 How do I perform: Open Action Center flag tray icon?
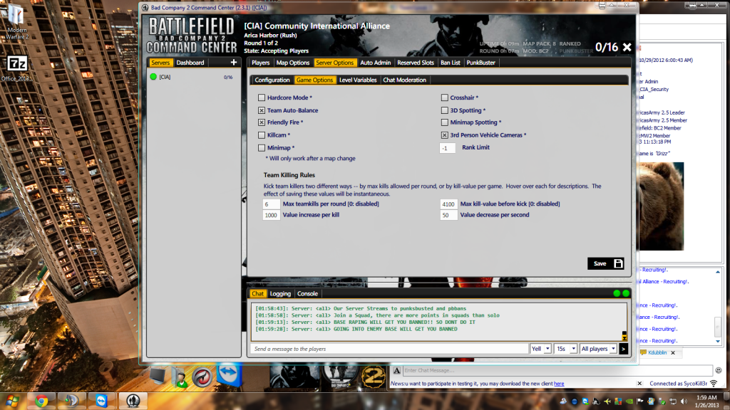pos(640,401)
